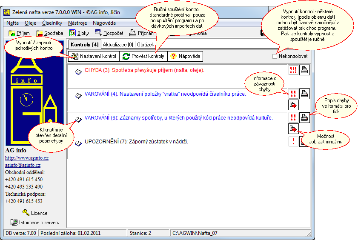The width and height of the screenshot is (358, 240).
Task: Click the Příjem toolbar button
Action: pyautogui.click(x=19, y=33)
